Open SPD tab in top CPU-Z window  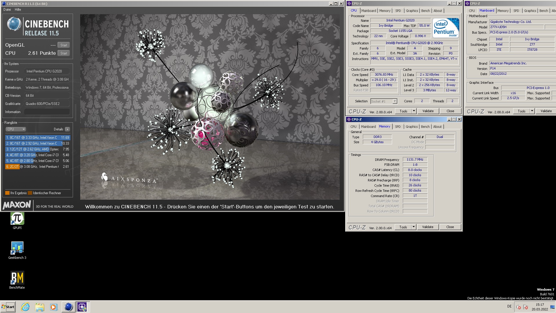[398, 11]
